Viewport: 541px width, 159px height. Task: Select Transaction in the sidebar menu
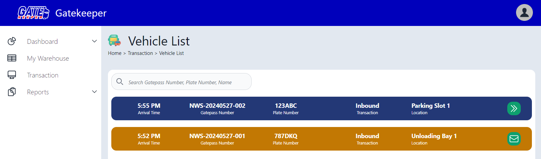[x=42, y=75]
